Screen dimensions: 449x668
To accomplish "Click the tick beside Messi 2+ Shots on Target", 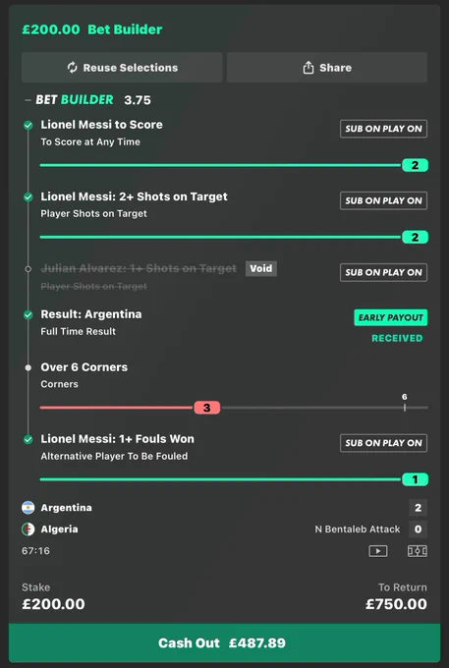I will tap(28, 197).
